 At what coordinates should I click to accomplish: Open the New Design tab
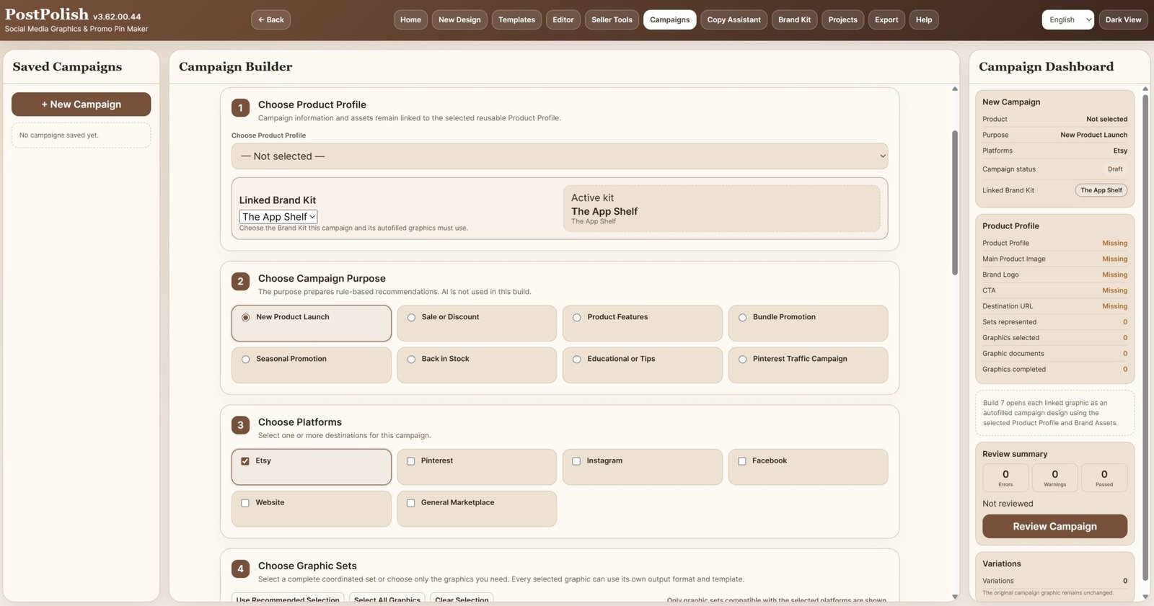(x=459, y=19)
